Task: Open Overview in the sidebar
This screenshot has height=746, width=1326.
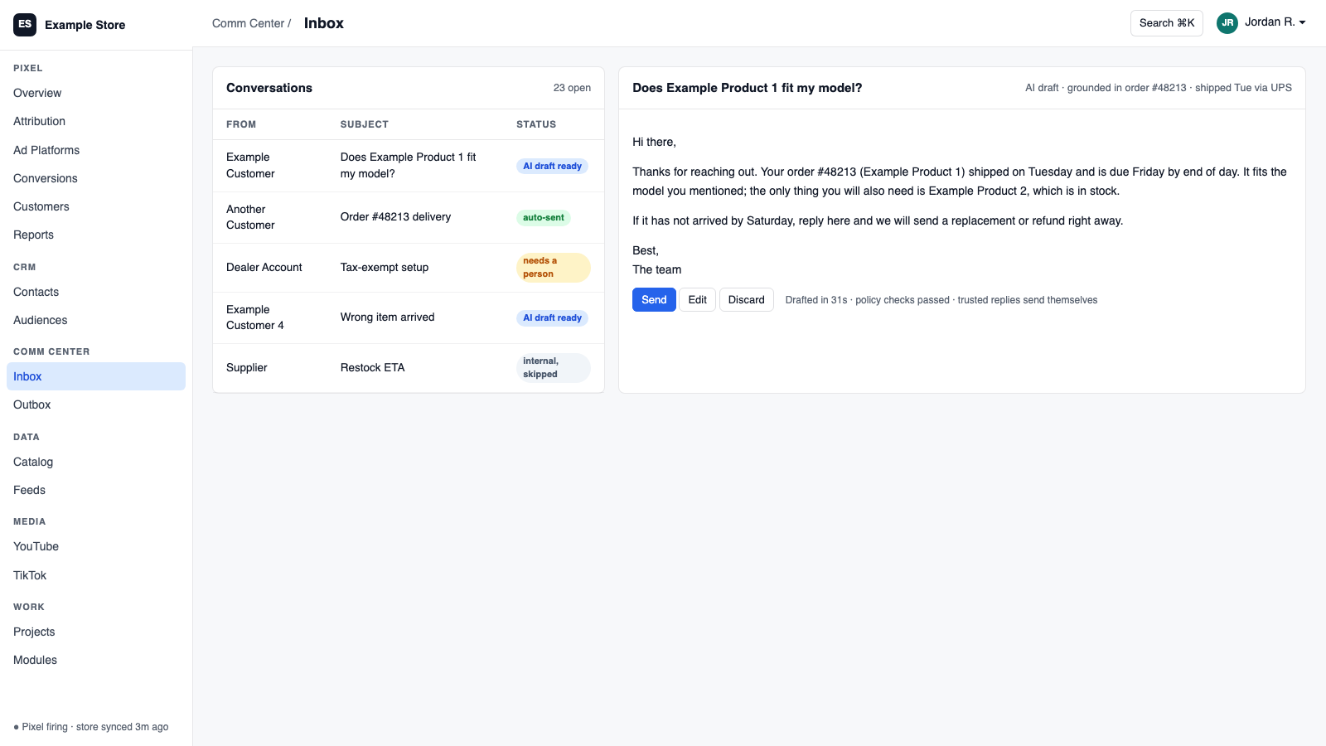Action: coord(96,93)
